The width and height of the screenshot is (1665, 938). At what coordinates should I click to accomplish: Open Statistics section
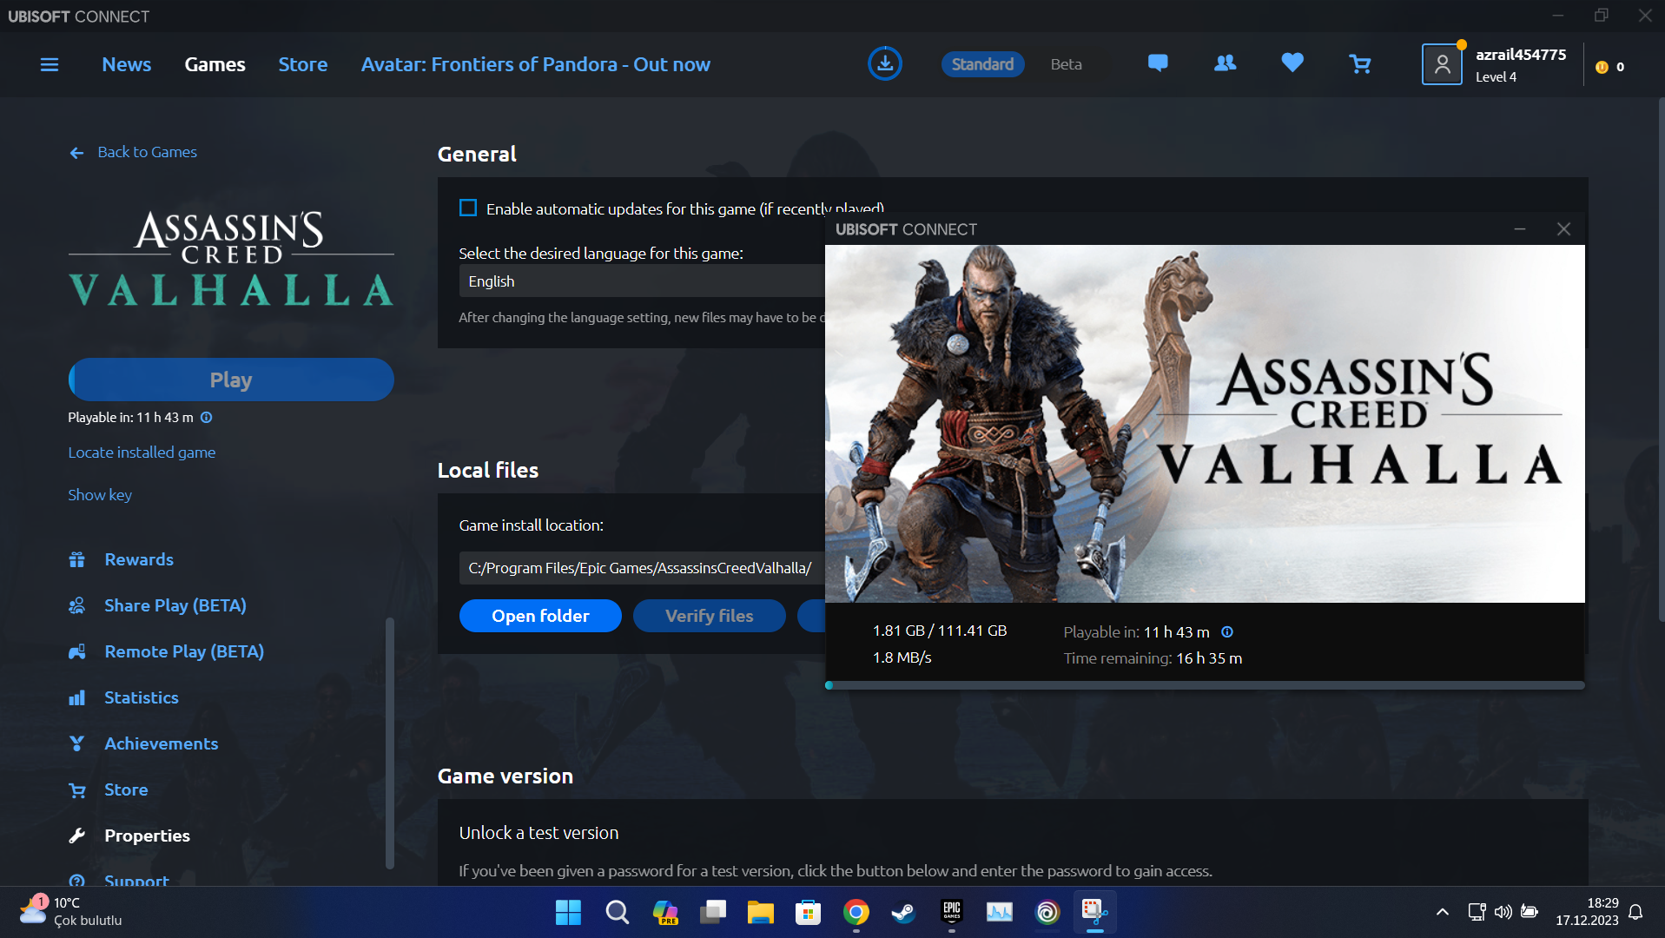click(x=142, y=697)
